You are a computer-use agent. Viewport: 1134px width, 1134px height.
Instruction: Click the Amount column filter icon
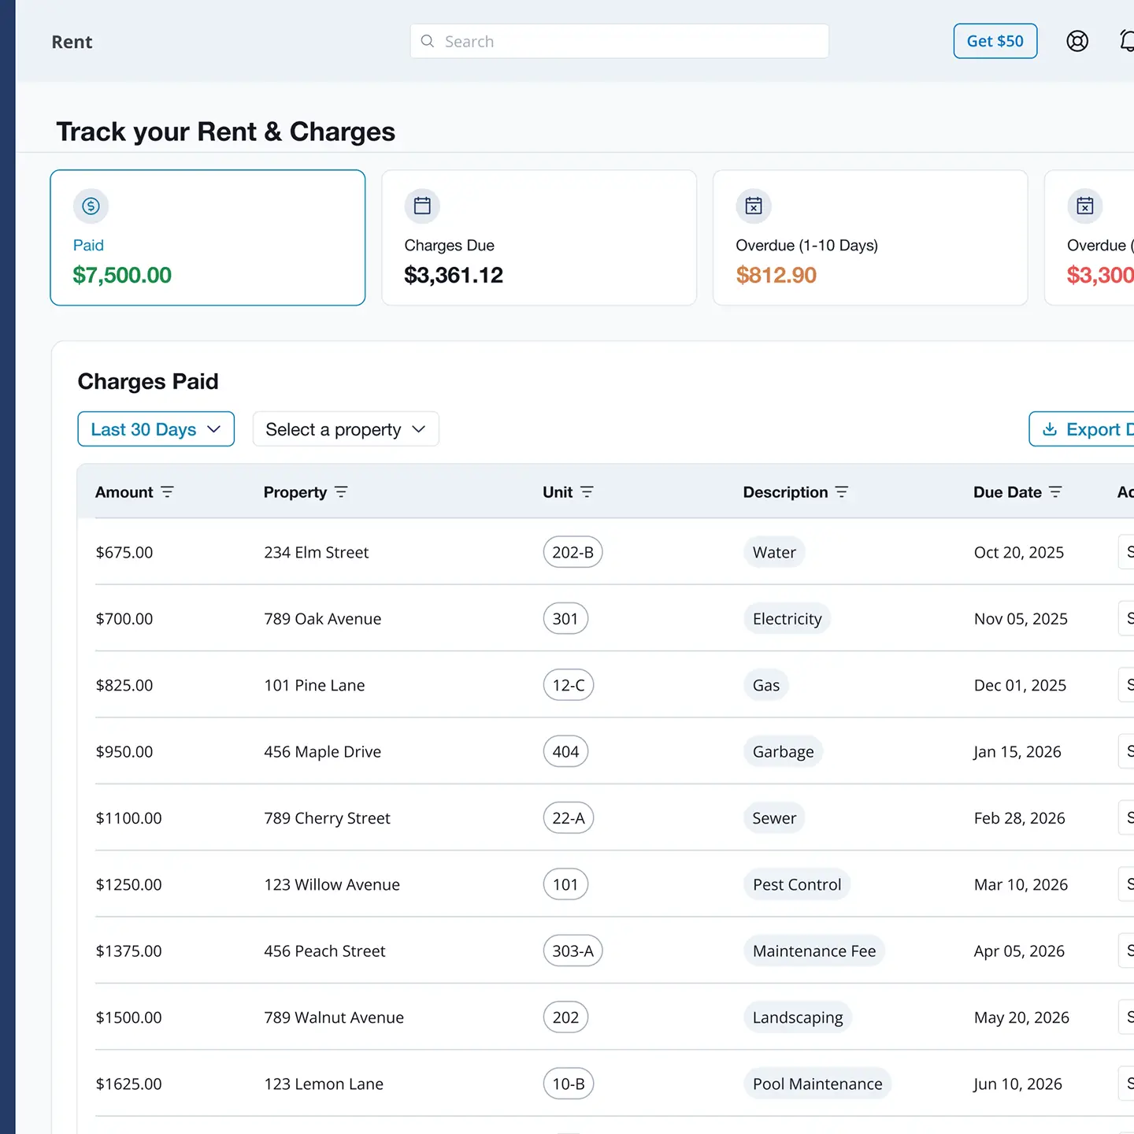pos(167,492)
